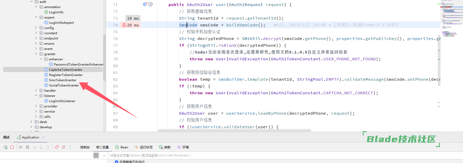Click the evaluate expression input field
The image size is (463, 163).
(x=285, y=155)
